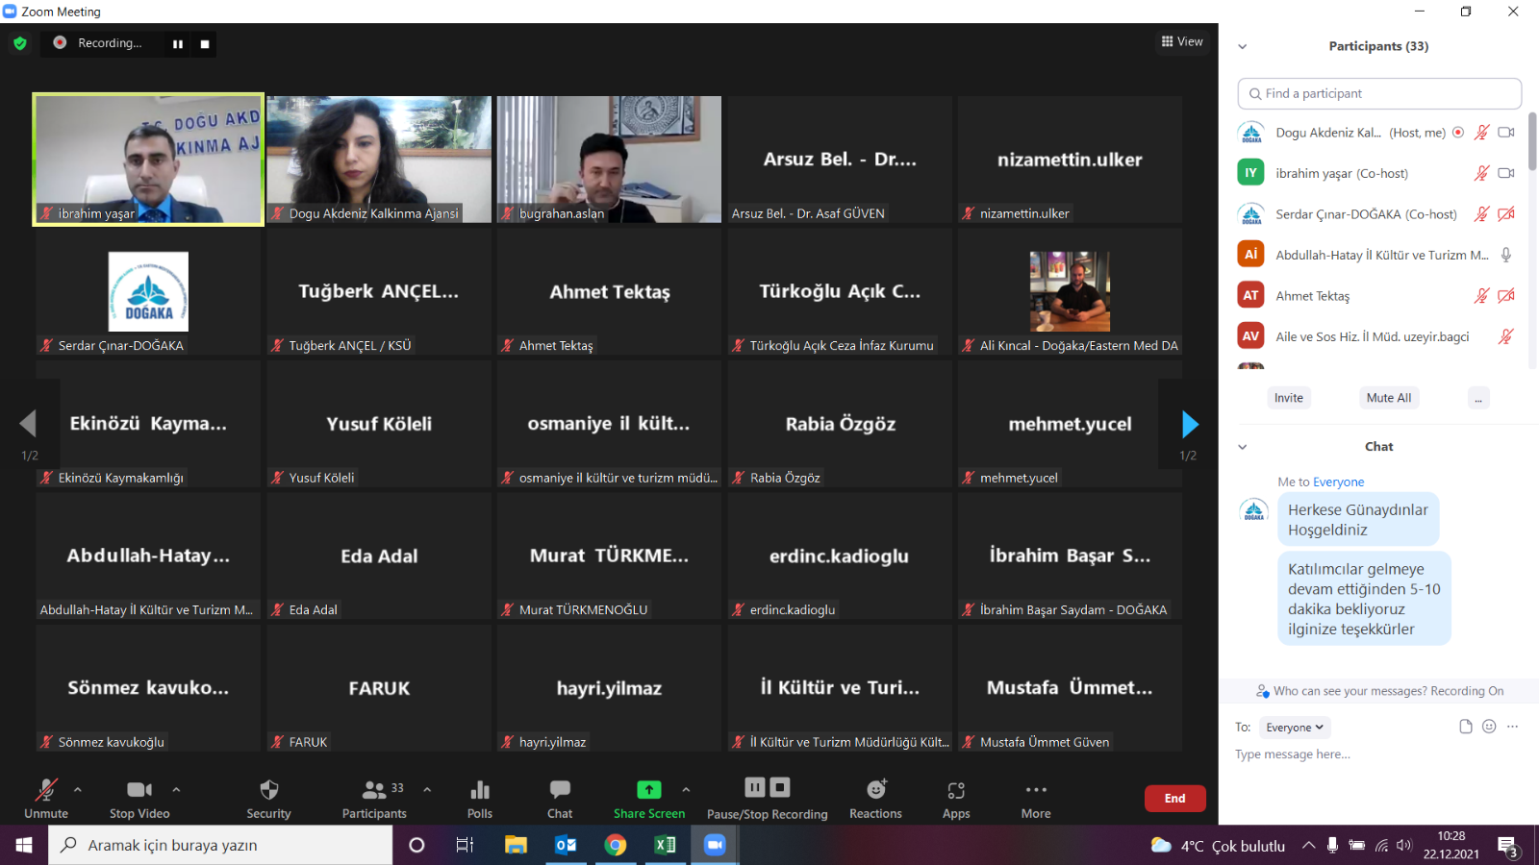
Task: Open File Explorer from taskbar
Action: pyautogui.click(x=516, y=845)
